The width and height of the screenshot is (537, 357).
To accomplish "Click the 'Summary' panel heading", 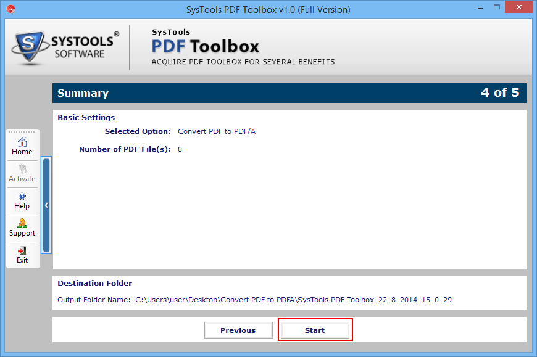I will 83,93.
